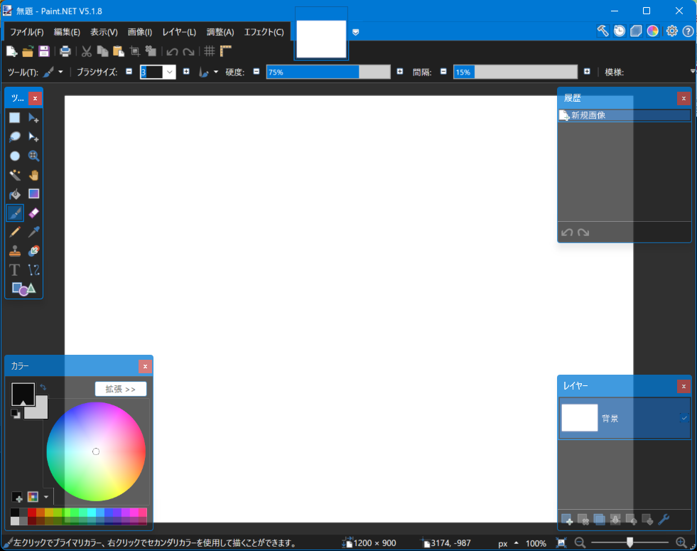Image resolution: width=697 pixels, height=551 pixels.
Task: Select the Recolor tool
Action: pyautogui.click(x=34, y=251)
